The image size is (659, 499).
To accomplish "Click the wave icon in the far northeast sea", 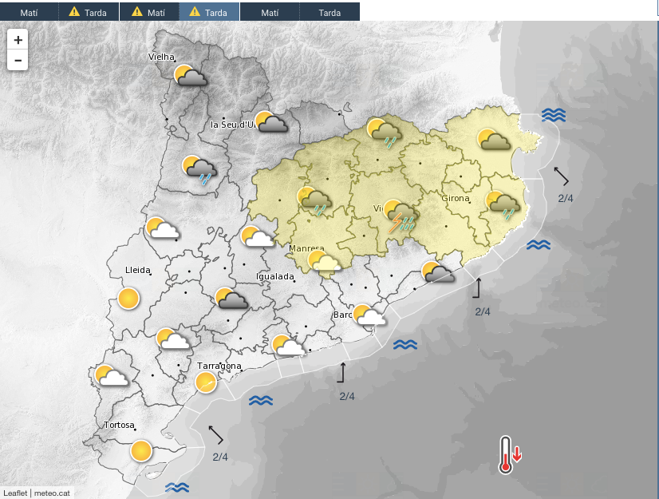I will click(554, 115).
